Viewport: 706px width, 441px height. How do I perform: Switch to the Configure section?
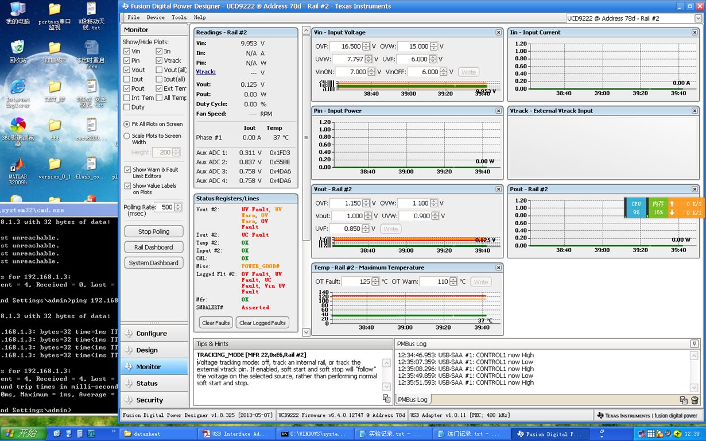tap(154, 334)
